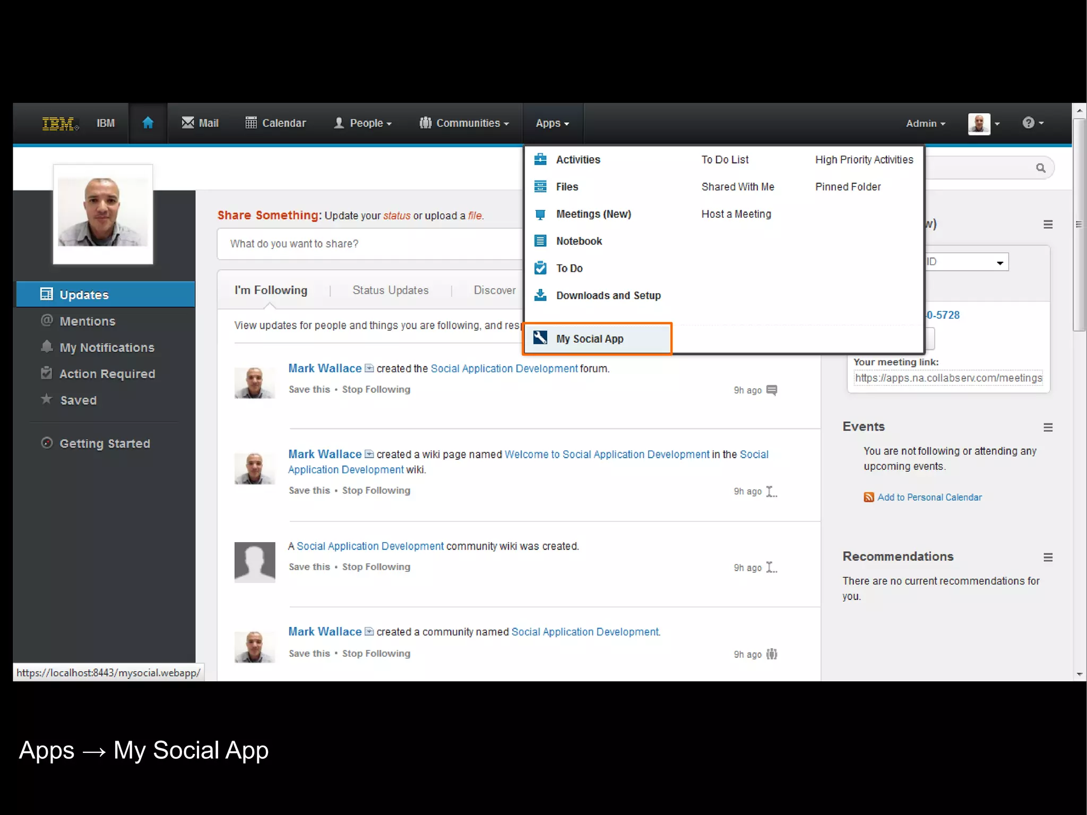Open the meetings widget menu icon

click(x=1048, y=225)
